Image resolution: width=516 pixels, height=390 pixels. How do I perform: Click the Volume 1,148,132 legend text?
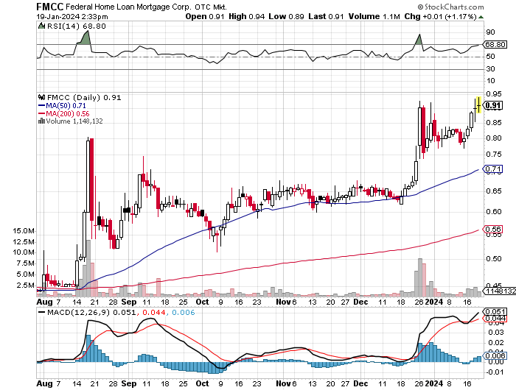tap(74, 121)
